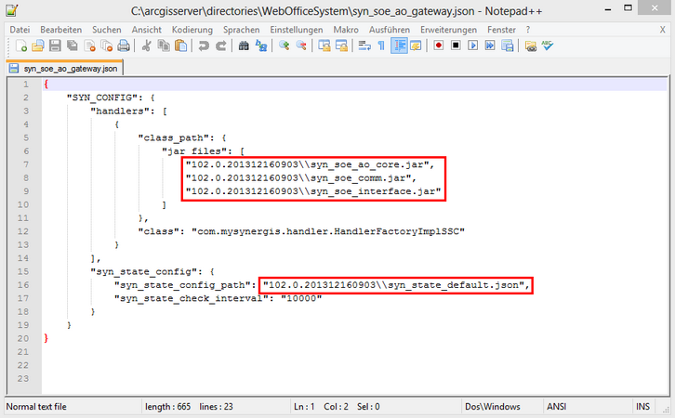Click the New file toolbar icon
This screenshot has height=418, width=675.
click(x=21, y=46)
